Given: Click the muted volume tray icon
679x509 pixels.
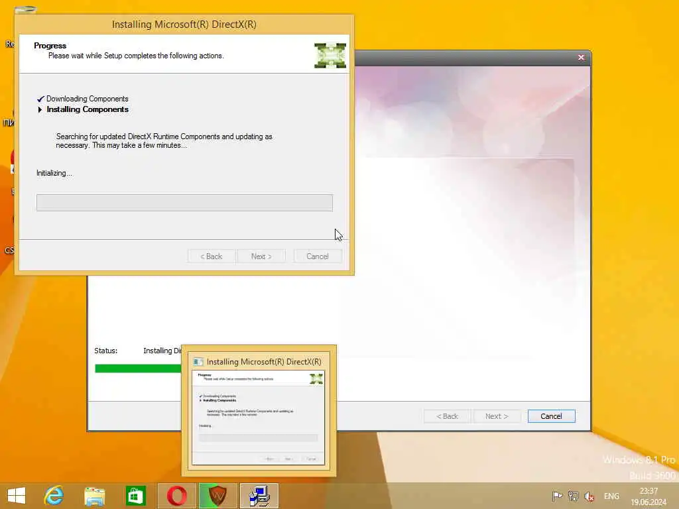Looking at the screenshot, I should [x=589, y=496].
